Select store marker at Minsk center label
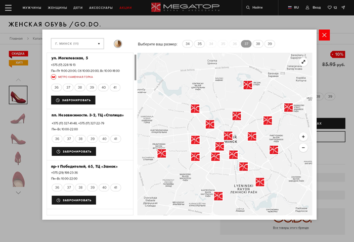 click(x=228, y=136)
